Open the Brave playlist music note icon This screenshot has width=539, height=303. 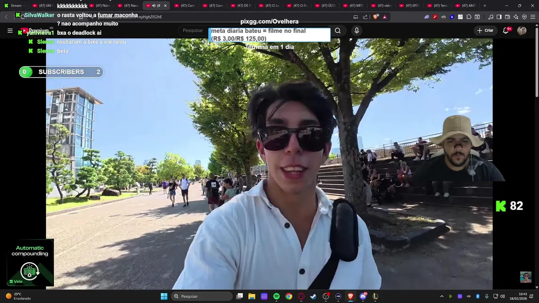click(x=491, y=17)
